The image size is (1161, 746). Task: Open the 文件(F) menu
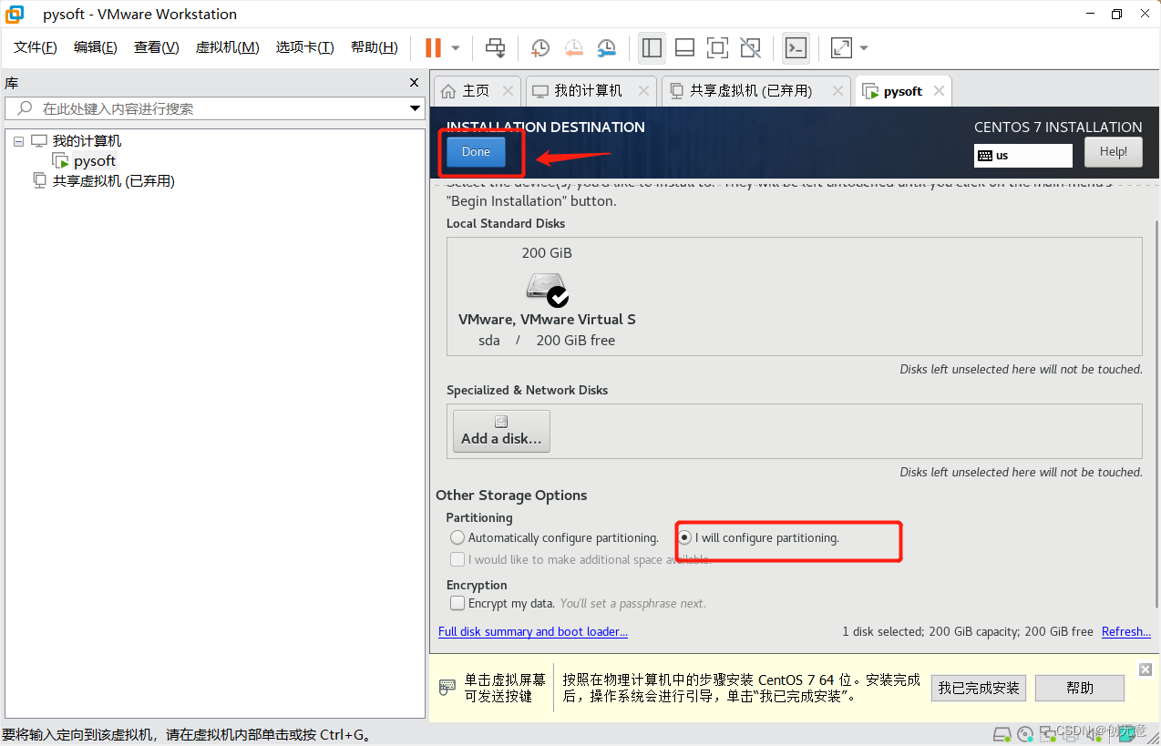pyautogui.click(x=36, y=47)
